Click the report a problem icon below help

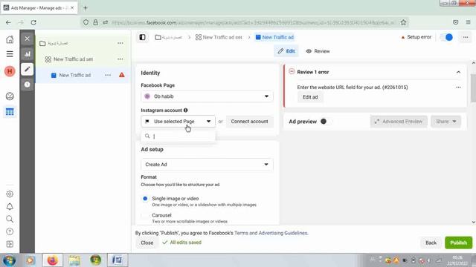point(10,244)
